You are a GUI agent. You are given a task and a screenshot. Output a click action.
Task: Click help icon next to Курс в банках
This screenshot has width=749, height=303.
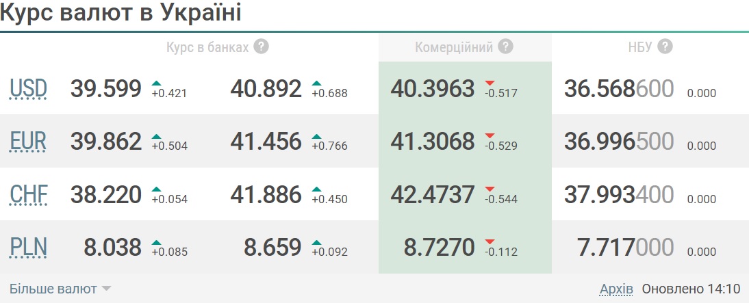260,47
